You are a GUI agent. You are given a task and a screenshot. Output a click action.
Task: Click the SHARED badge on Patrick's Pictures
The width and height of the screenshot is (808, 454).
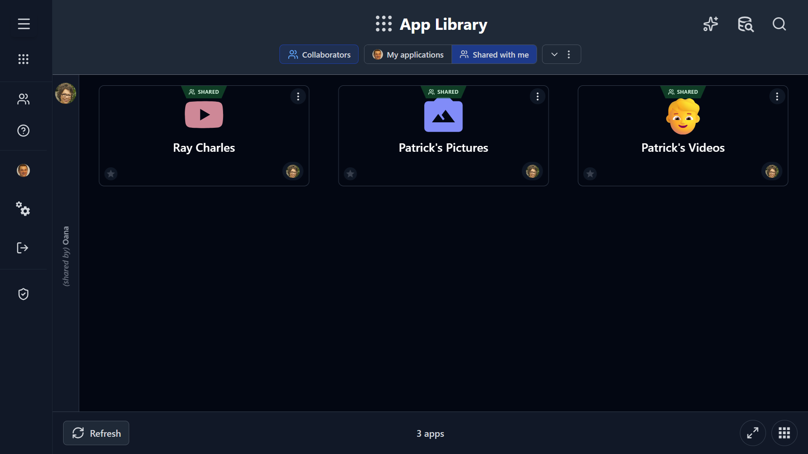click(444, 92)
